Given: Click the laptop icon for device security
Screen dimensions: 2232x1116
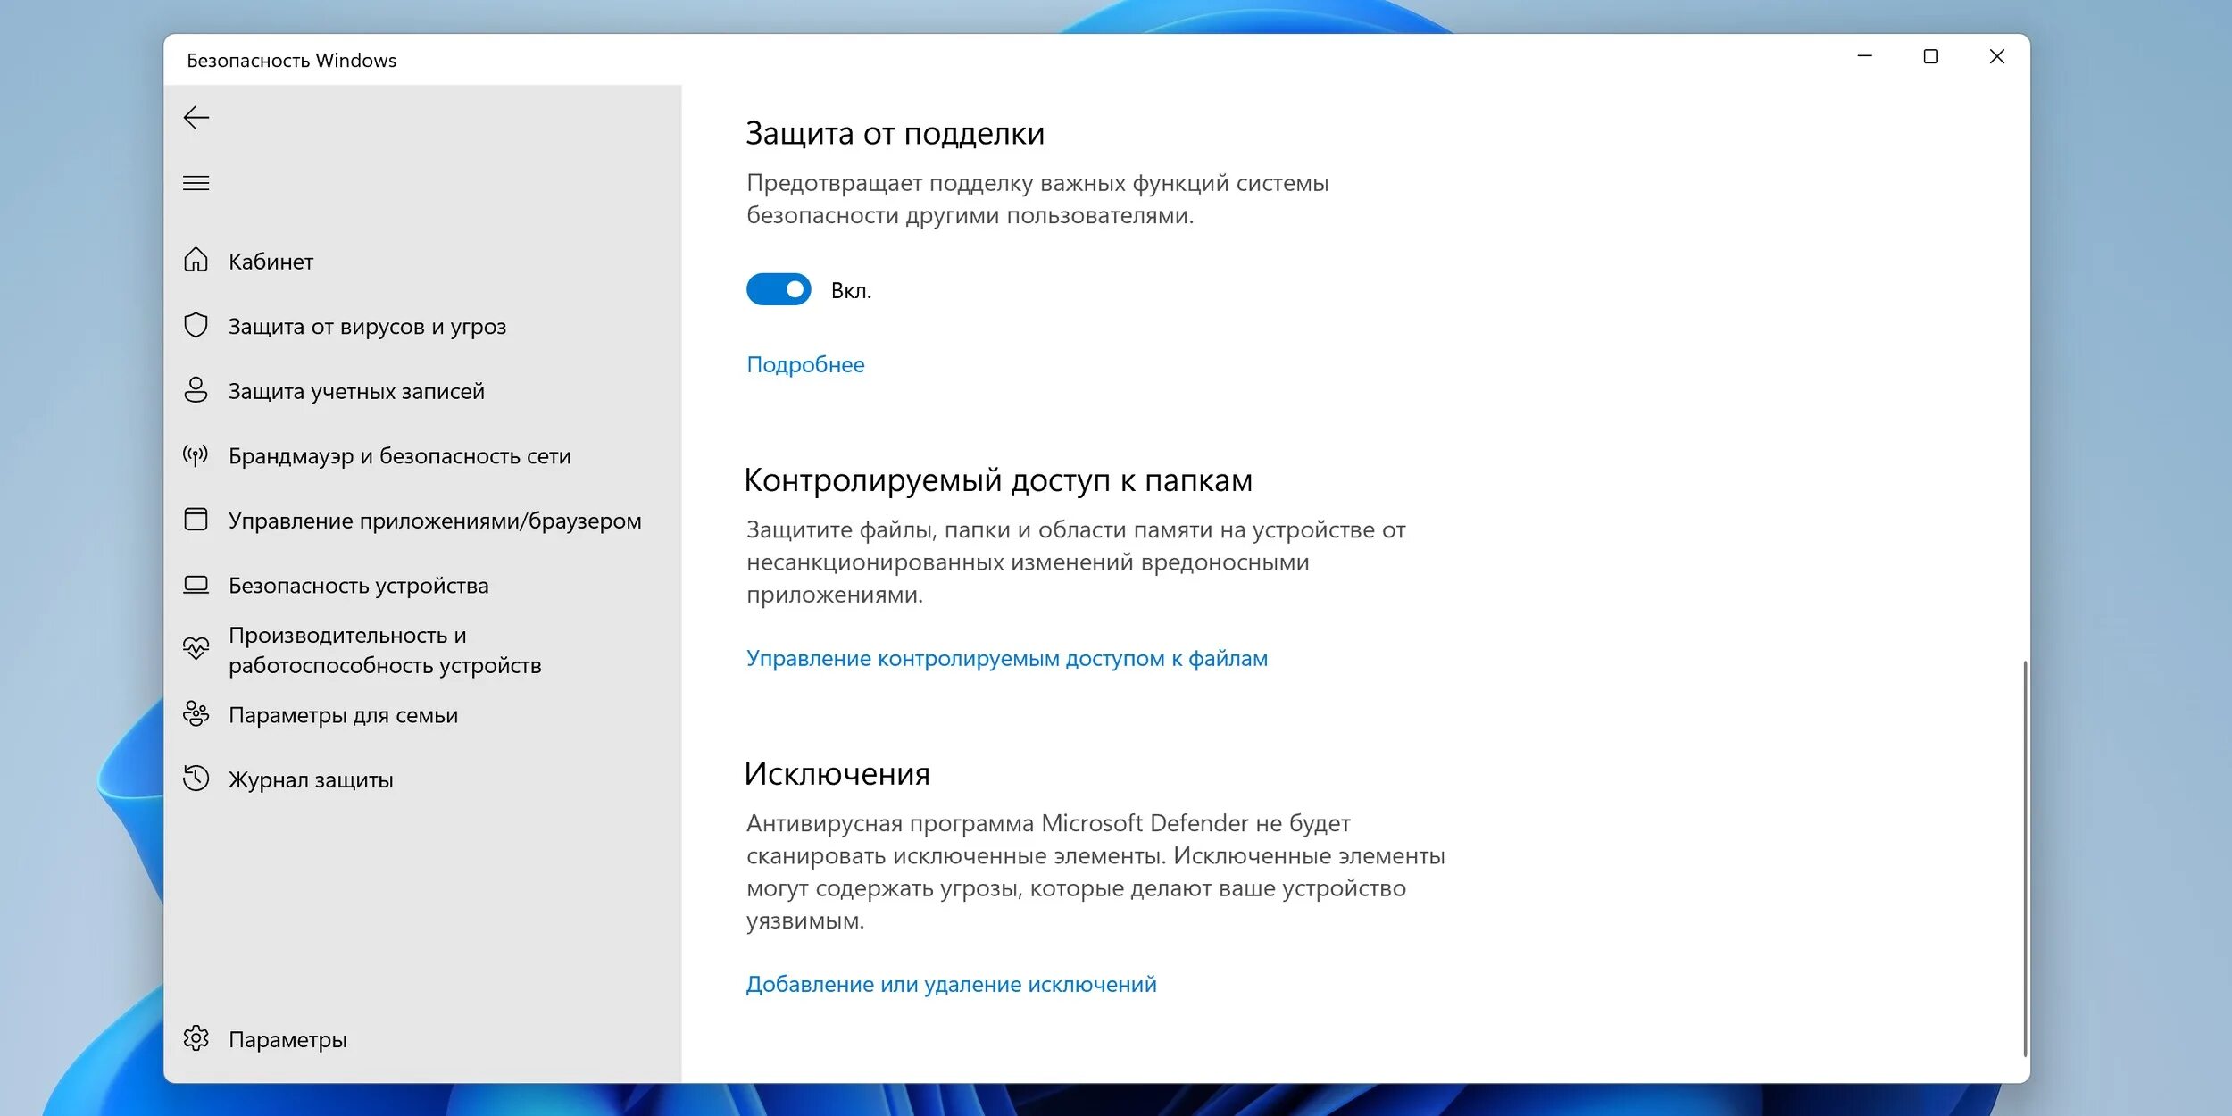Looking at the screenshot, I should pos(196,585).
